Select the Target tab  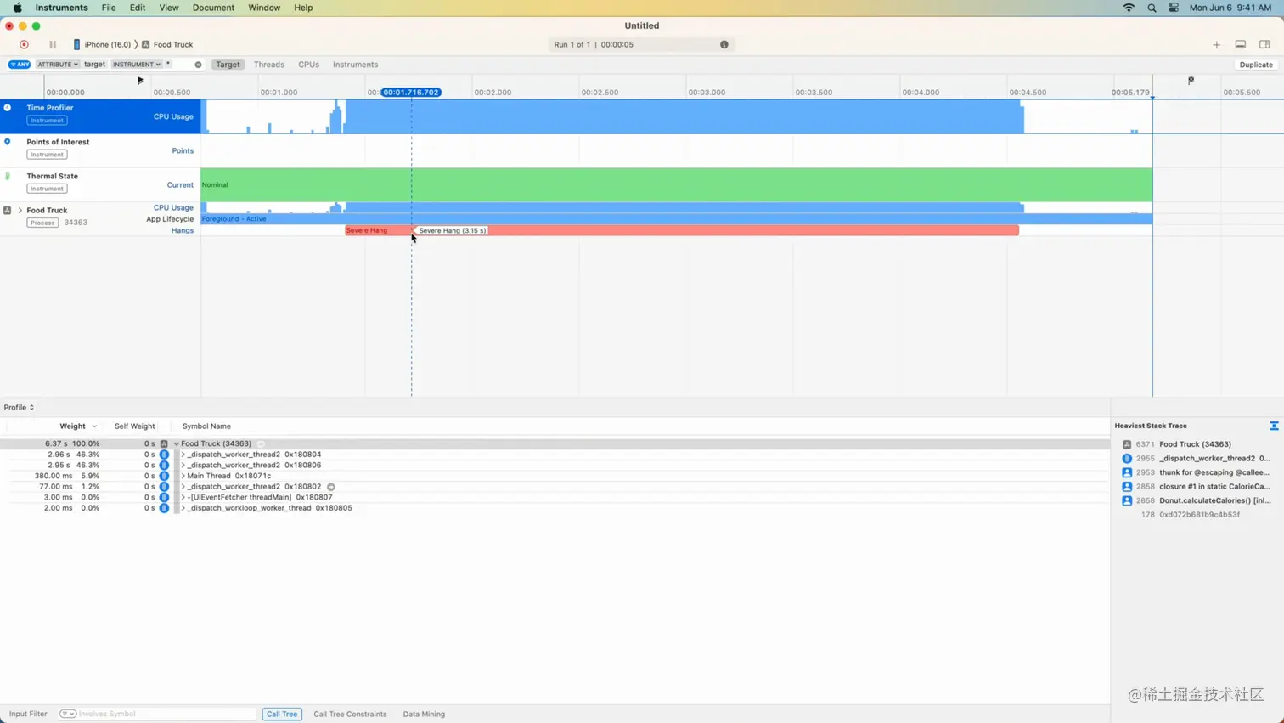pyautogui.click(x=228, y=65)
